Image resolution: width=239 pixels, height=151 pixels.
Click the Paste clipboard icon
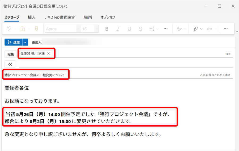coord(23,29)
